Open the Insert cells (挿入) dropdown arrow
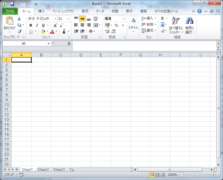The image size is (223, 180). point(155,18)
